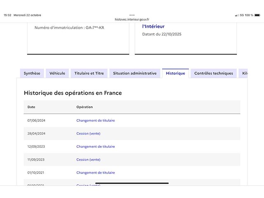Tap the l'Intérieur heading link

[153, 26]
